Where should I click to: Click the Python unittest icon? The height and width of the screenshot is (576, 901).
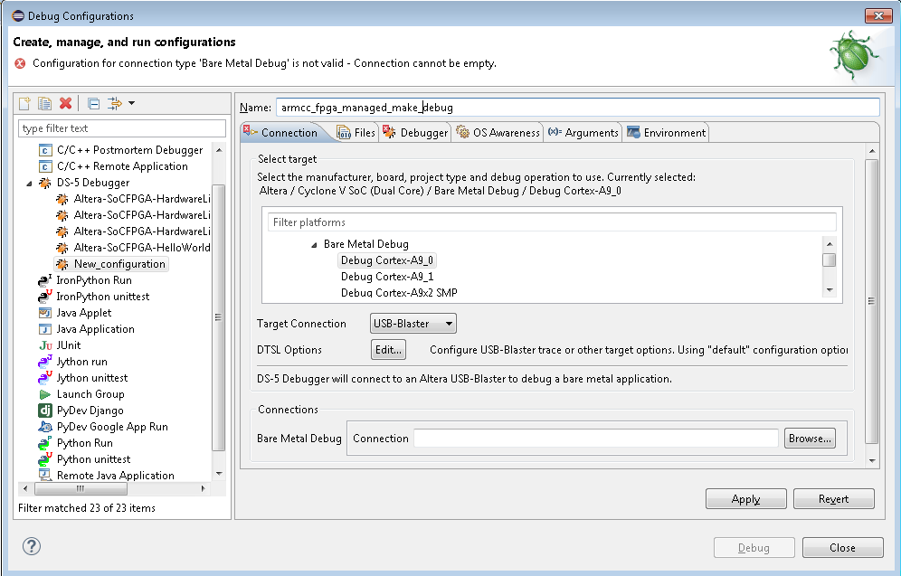(x=45, y=459)
